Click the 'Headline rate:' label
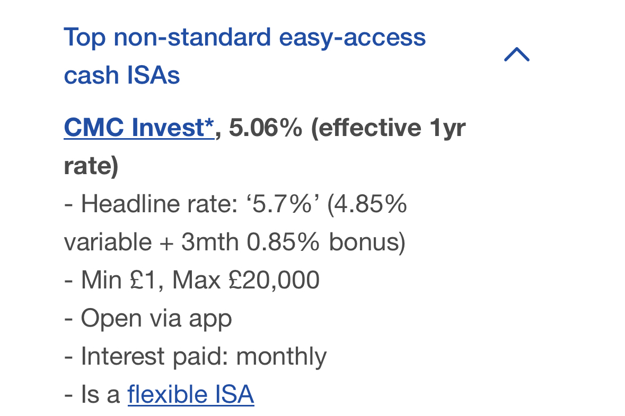Screen dimensions: 625x416 coord(159,204)
